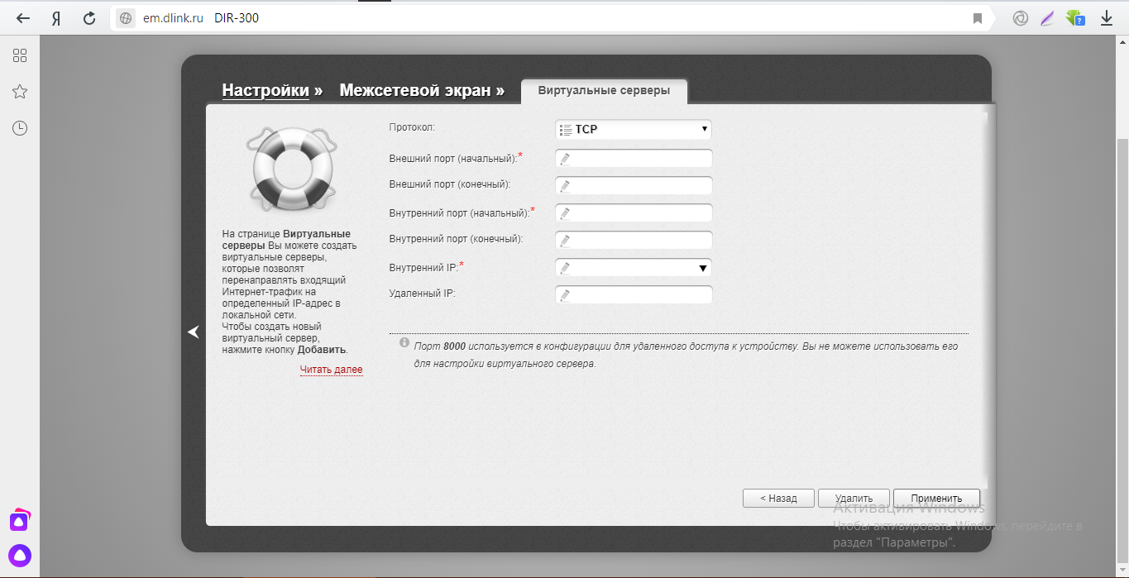Viewport: 1129px width, 578px height.
Task: Go to Настройки breadcrumb
Action: point(266,90)
